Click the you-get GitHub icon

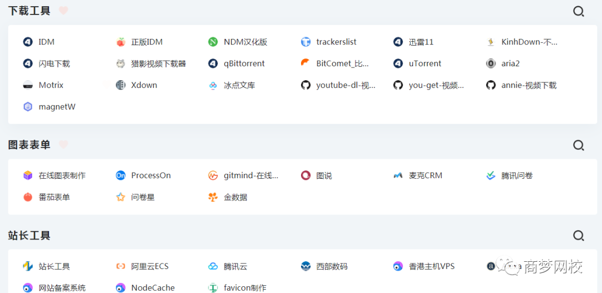coord(398,85)
